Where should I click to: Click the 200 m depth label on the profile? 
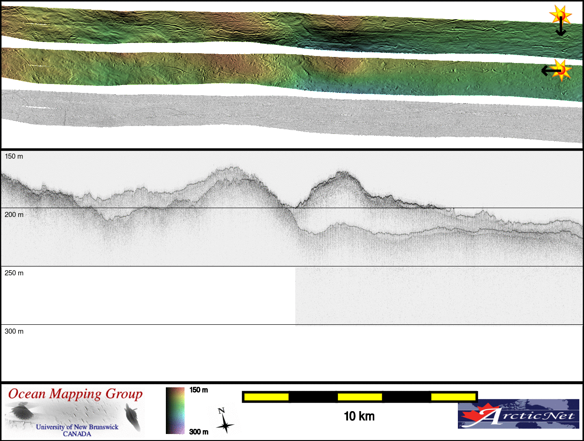click(14, 215)
